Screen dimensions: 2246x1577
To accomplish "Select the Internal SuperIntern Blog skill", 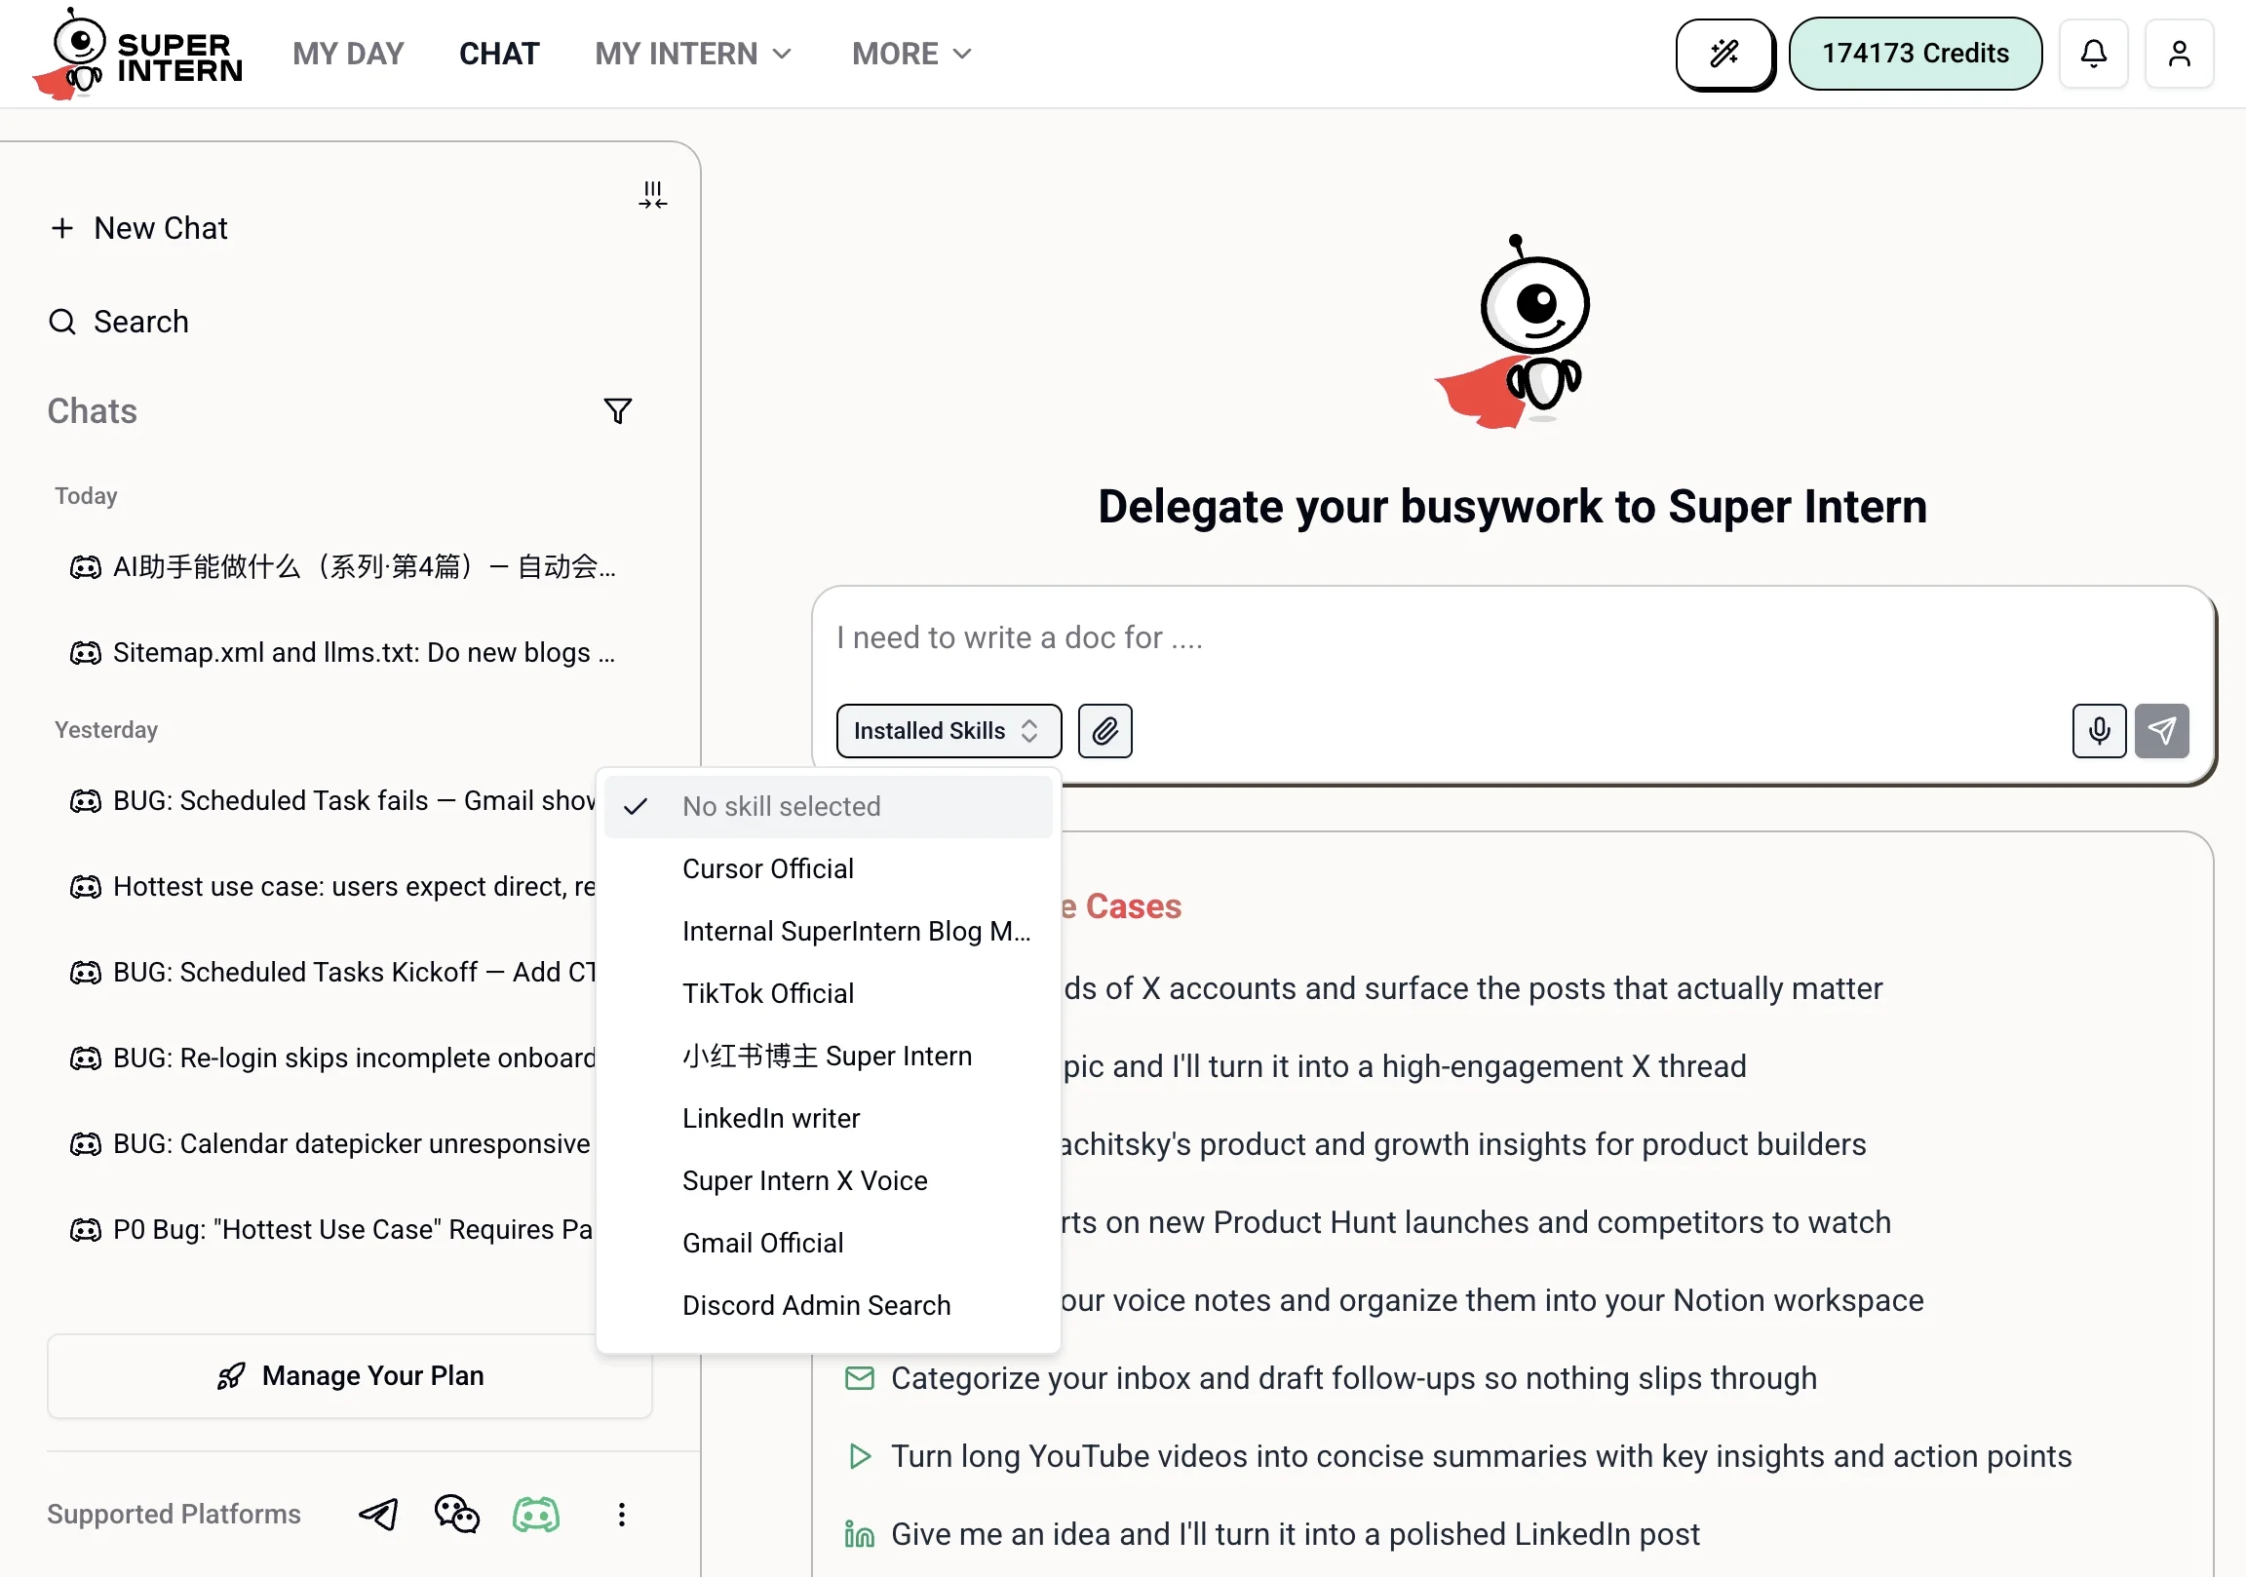I will click(x=828, y=932).
